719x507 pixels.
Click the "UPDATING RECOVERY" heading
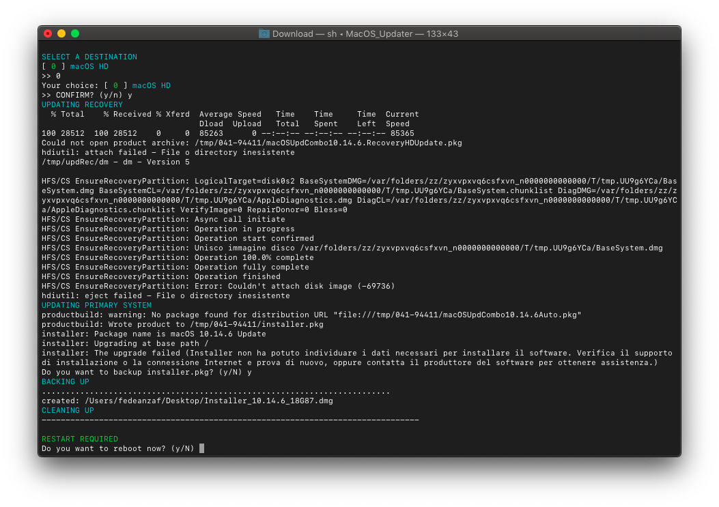click(x=82, y=105)
